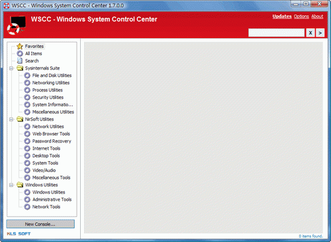Open the Options link
Viewport: 331px width, 242px height.
pos(301,17)
